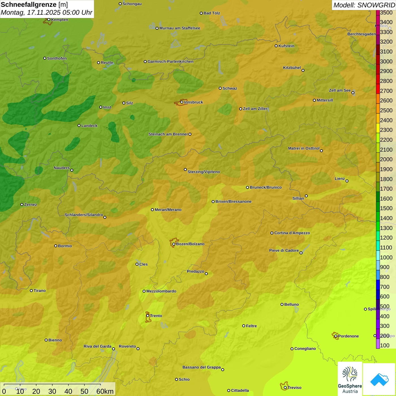Image resolution: width=396 pixels, height=396 pixels.
Task: Click the date Montag, 17.11.2025 05:00 Uhr
Action: tap(47, 12)
